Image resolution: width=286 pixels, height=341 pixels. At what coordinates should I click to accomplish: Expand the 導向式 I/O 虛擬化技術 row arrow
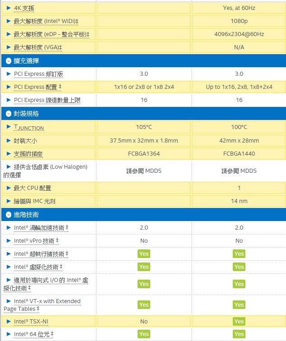click(x=9, y=280)
